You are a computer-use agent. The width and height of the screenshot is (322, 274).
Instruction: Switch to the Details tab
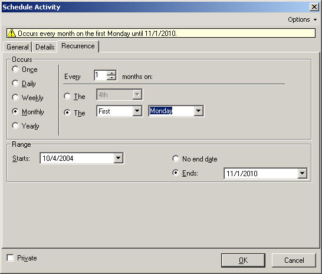[45, 47]
